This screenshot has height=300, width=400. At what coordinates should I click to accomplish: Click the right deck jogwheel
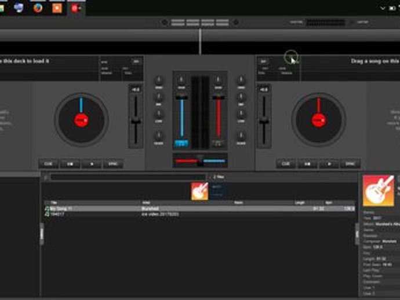tap(319, 120)
